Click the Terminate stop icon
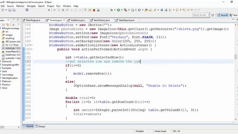Image resolution: width=238 pixels, height=134 pixels. point(63,10)
